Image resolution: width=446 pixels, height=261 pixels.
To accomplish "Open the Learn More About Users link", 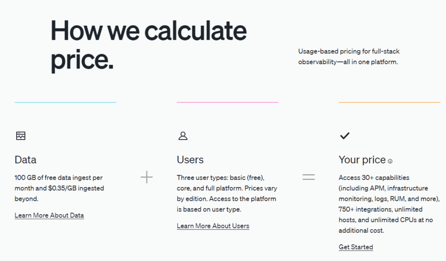I will (213, 226).
